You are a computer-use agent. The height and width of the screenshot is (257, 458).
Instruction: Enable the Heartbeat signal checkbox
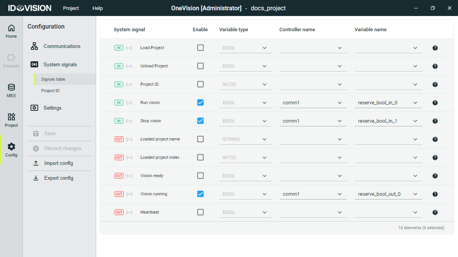(200, 212)
